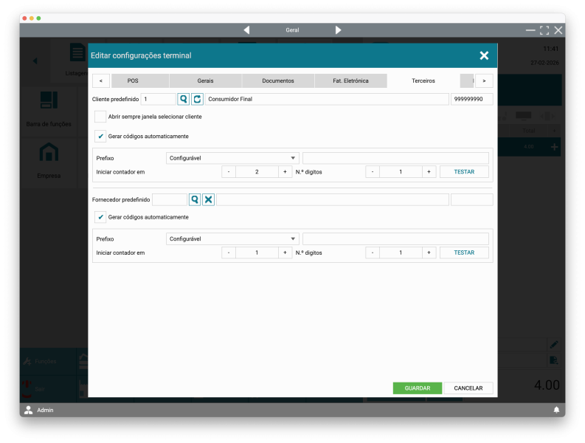The image size is (585, 443).
Task: Search for a predefined supplier
Action: click(x=195, y=199)
